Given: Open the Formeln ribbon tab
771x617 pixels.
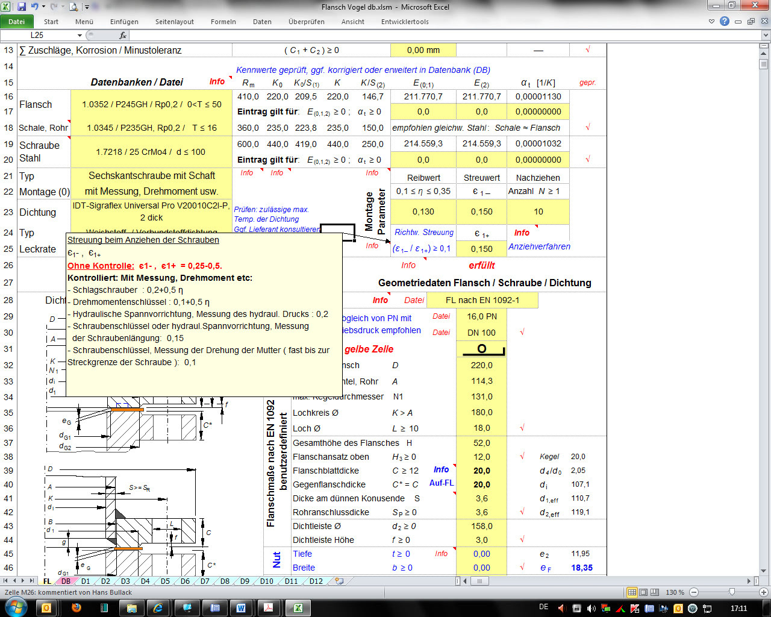Looking at the screenshot, I should pos(223,22).
